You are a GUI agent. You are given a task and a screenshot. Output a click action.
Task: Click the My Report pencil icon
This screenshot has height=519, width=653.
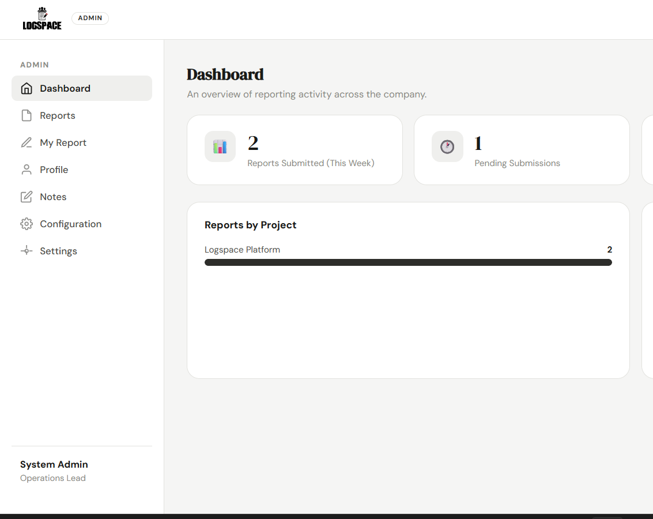tap(27, 142)
